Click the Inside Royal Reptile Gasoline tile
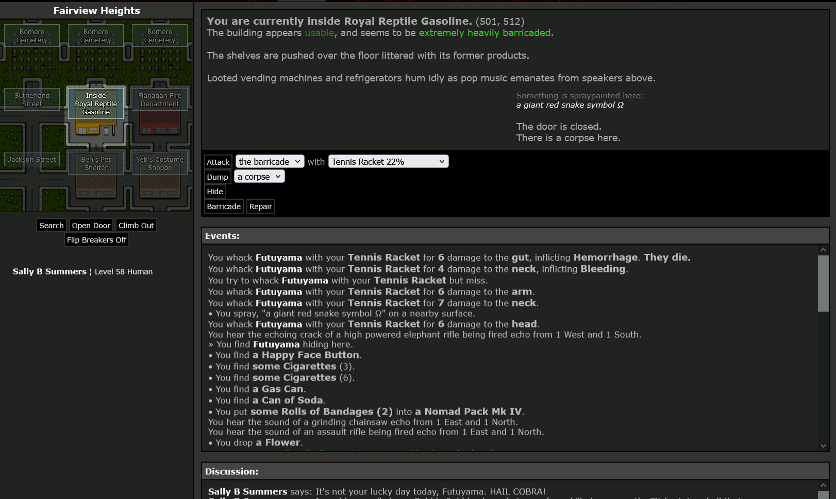This screenshot has height=499, width=836. 96,104
